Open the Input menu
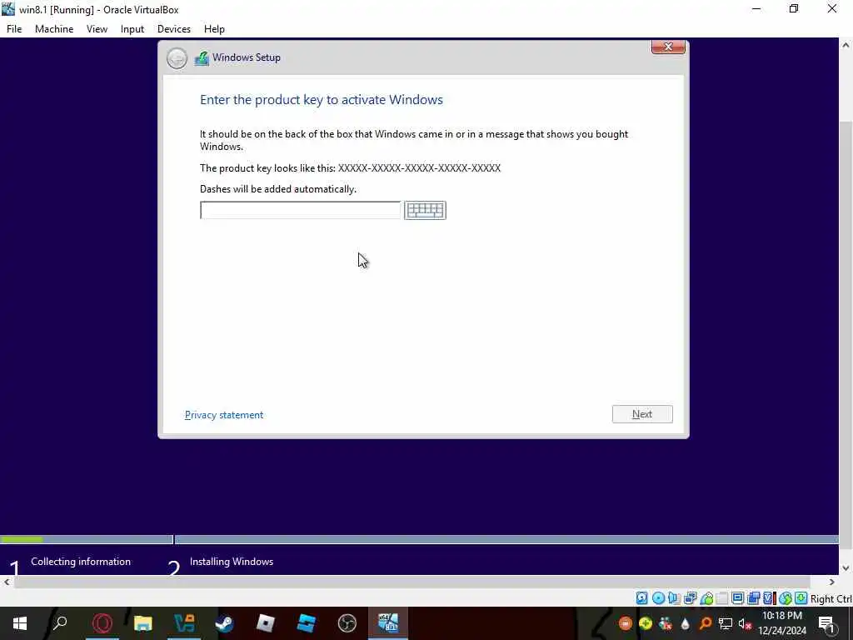Viewport: 853px width, 640px height. pyautogui.click(x=132, y=29)
